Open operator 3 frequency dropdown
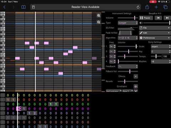Viewport: 171px width, 128px height. point(113,57)
